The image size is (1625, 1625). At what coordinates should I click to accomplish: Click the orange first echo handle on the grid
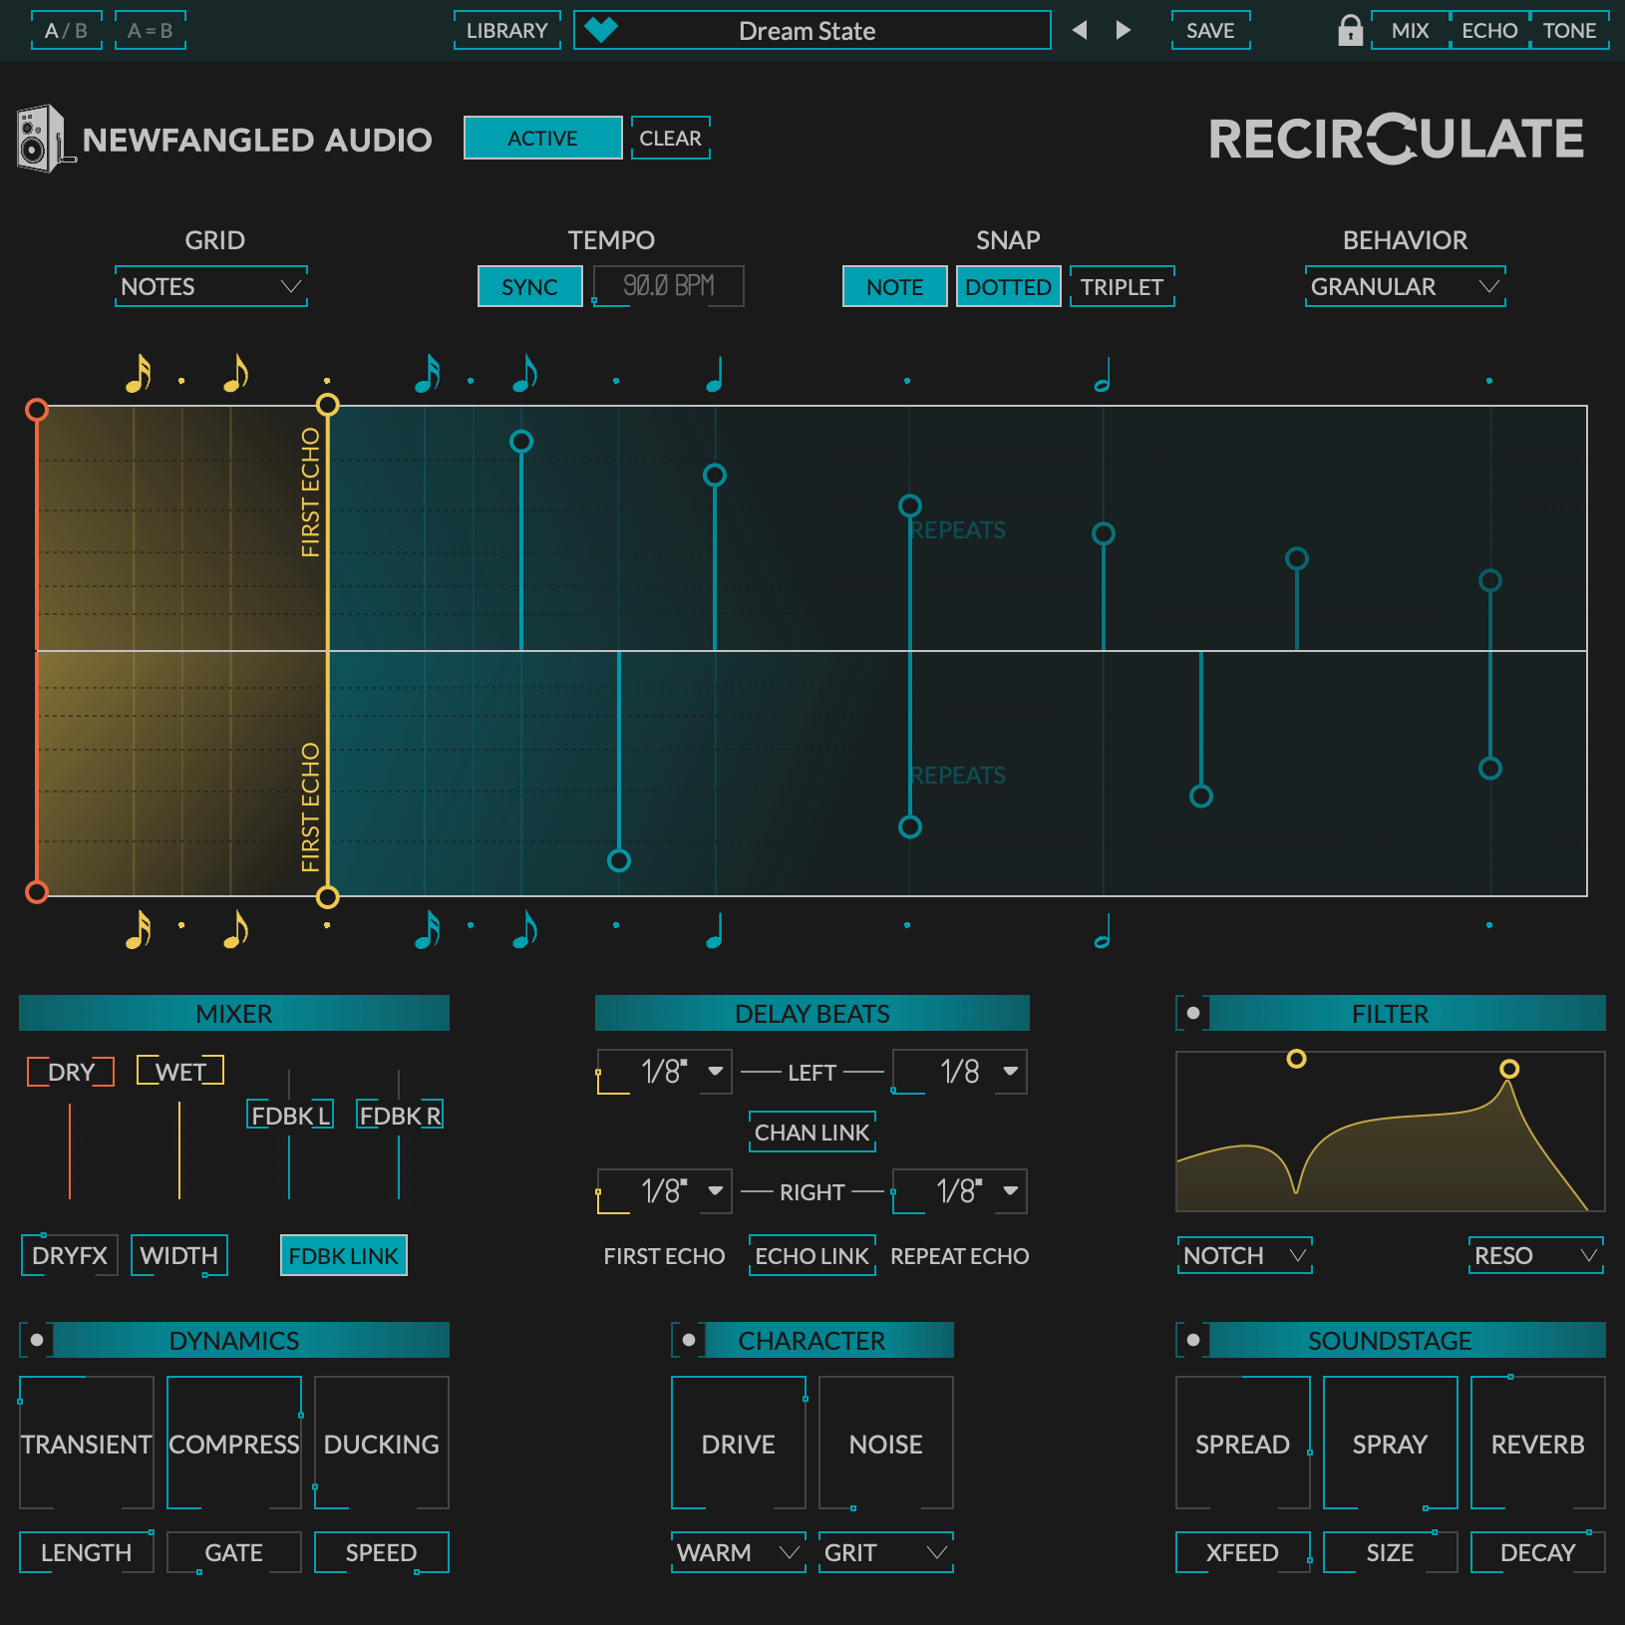click(x=37, y=407)
